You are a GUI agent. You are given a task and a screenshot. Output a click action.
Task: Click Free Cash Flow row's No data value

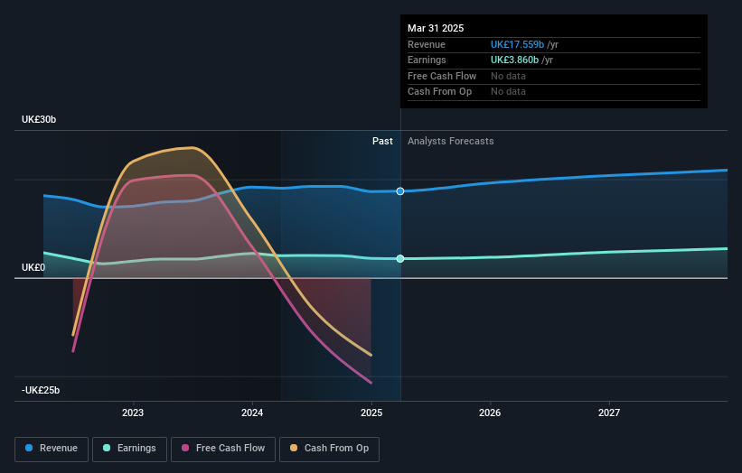(x=508, y=76)
